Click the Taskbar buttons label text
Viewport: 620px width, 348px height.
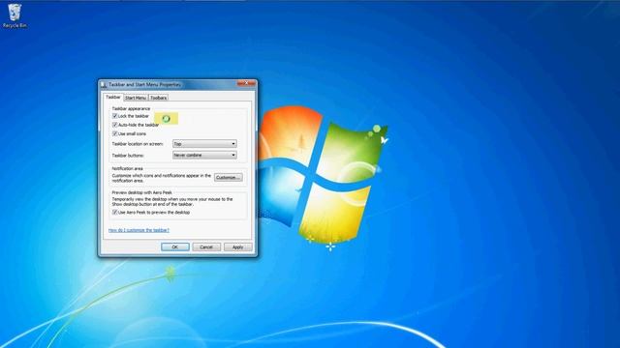tap(128, 156)
